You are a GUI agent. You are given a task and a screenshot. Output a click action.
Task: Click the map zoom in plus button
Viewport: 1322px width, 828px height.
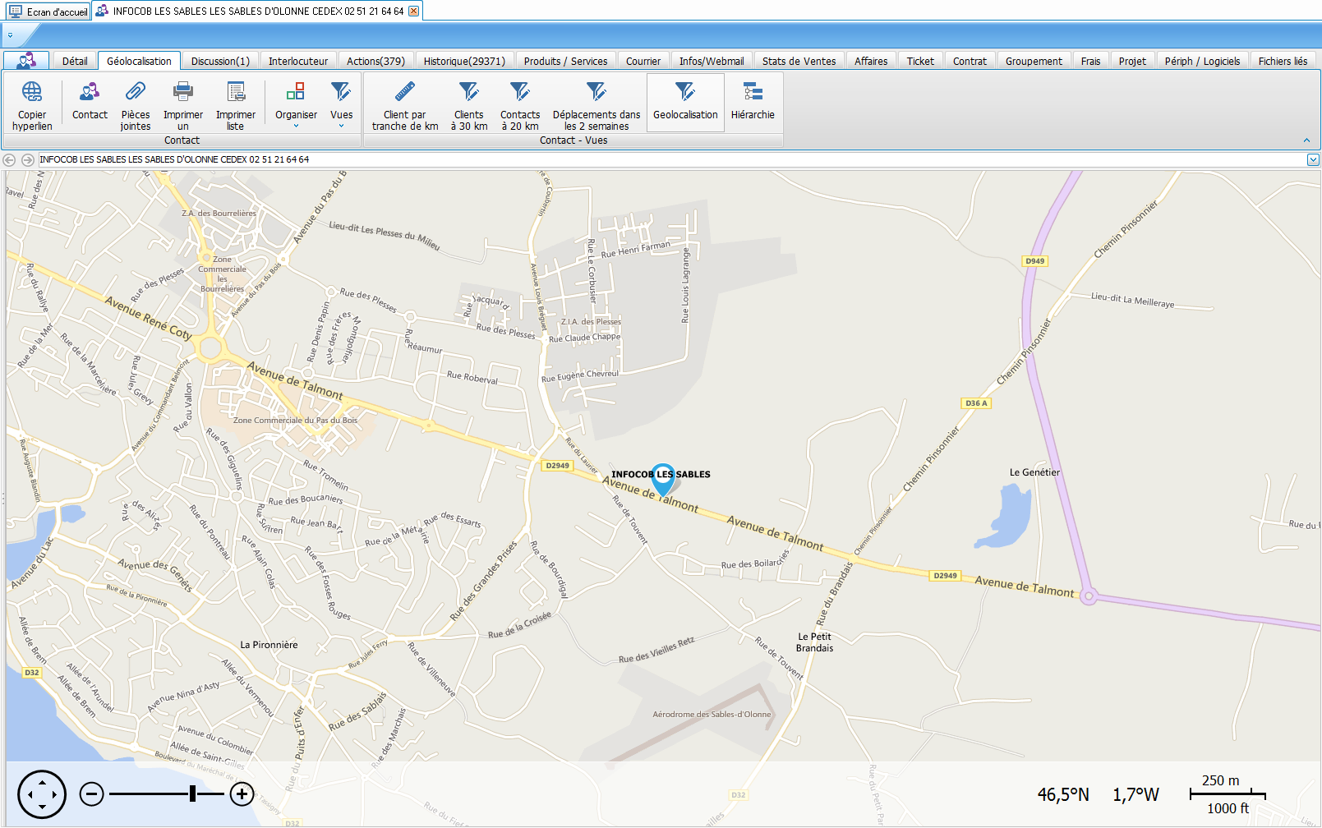(x=242, y=793)
